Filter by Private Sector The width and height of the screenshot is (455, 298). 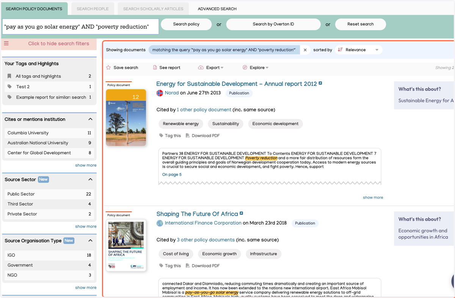click(x=49, y=214)
